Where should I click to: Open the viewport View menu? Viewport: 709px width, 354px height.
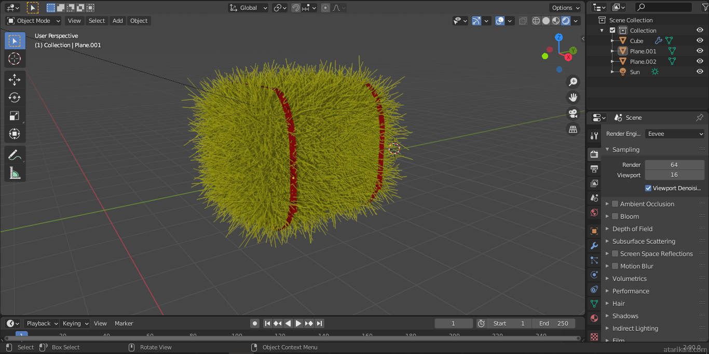[74, 21]
